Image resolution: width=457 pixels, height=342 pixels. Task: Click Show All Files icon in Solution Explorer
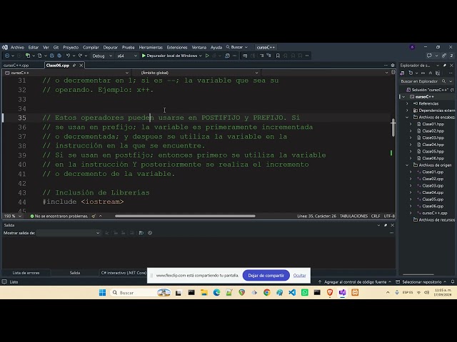pyautogui.click(x=438, y=73)
